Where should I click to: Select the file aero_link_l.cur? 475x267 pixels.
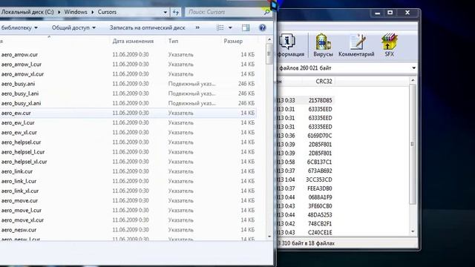tap(19, 181)
